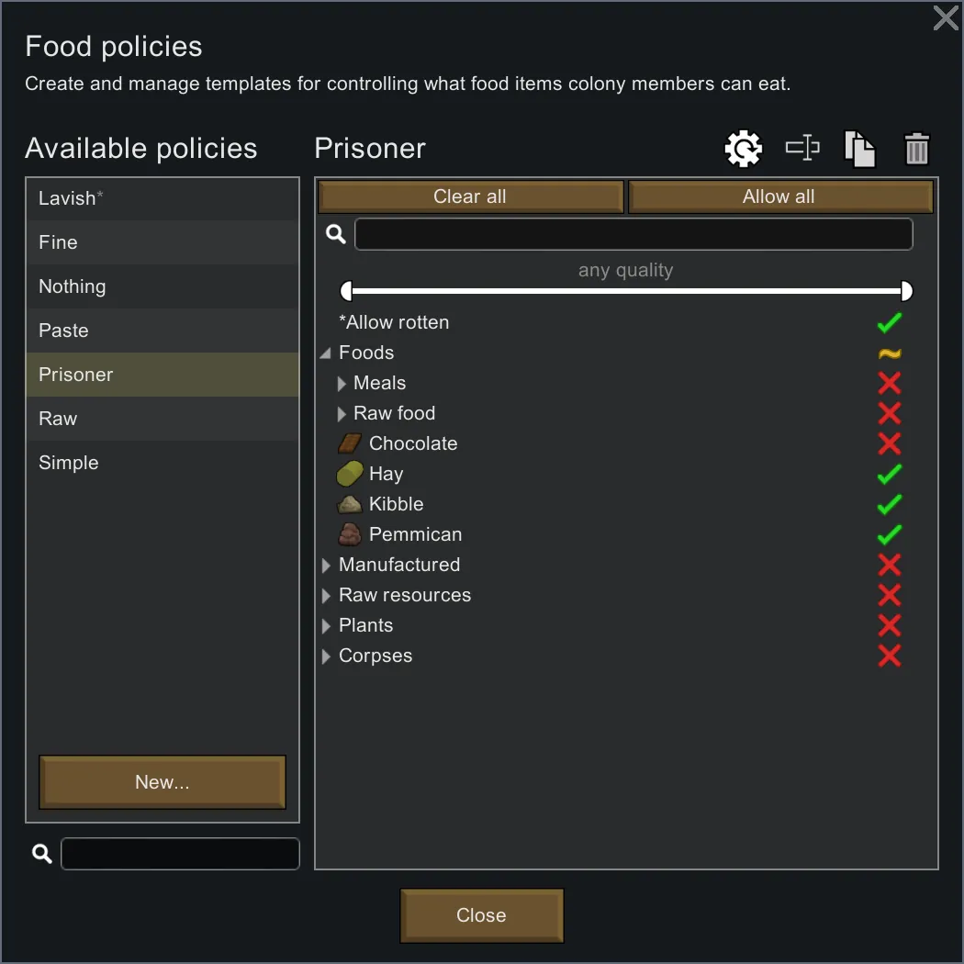Toggle the Allow rotten checkmark
This screenshot has height=964, width=964.
click(x=889, y=322)
